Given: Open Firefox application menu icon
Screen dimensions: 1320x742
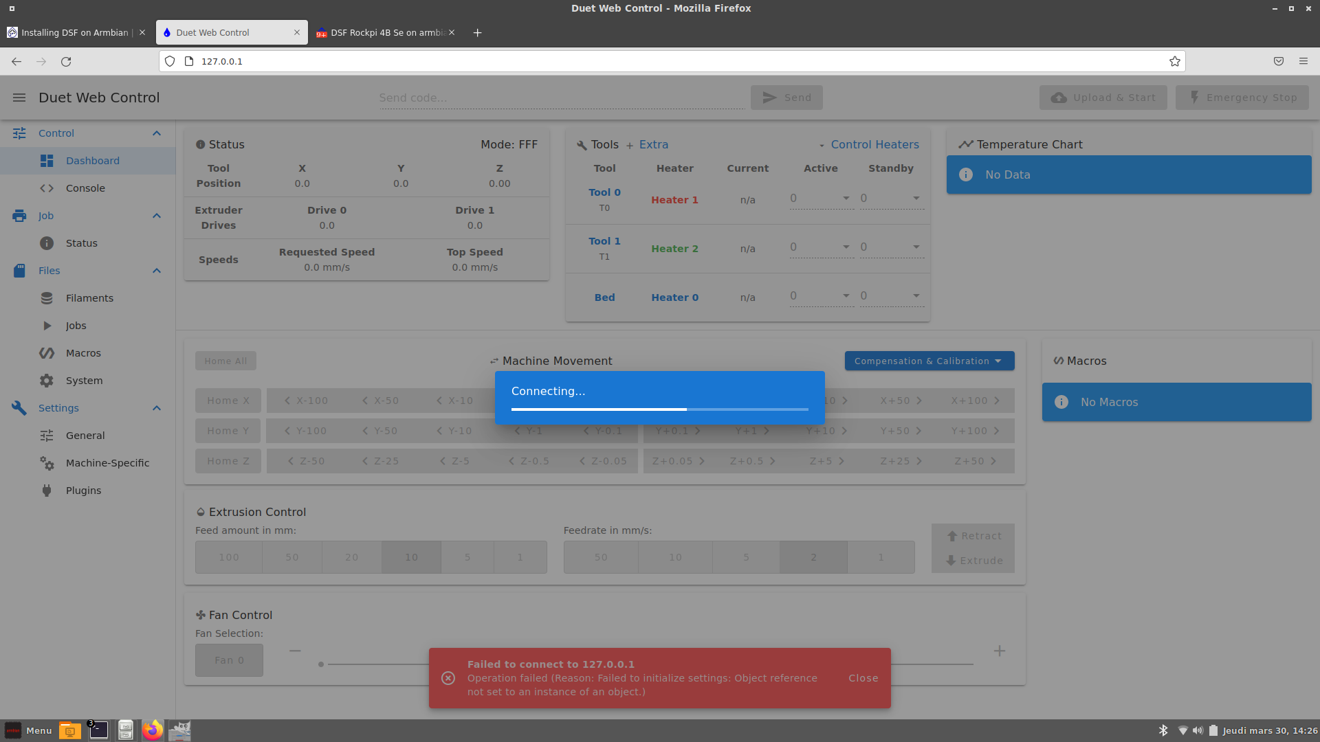Looking at the screenshot, I should click(1303, 61).
